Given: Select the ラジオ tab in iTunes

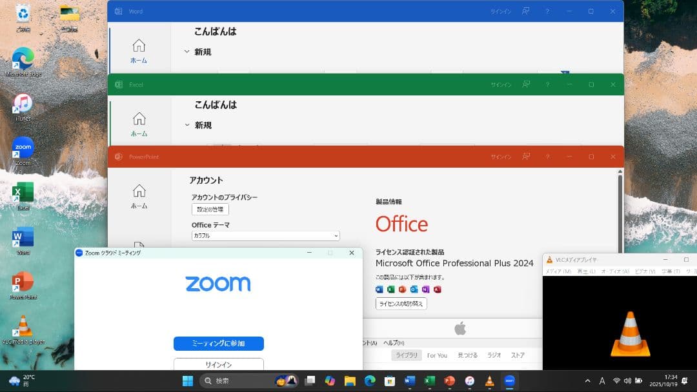Looking at the screenshot, I should coord(494,355).
